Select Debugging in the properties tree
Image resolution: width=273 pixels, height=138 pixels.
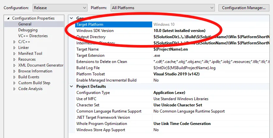click(28, 30)
